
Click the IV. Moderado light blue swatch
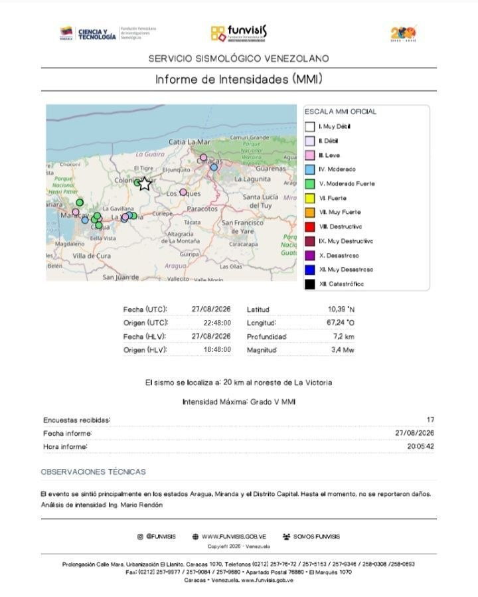310,169
